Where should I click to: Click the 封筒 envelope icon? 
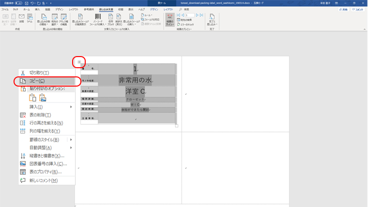(21, 19)
